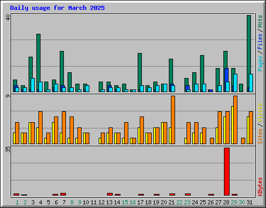266x208 pixels.
Task: Click the cyan Pages bar for day 3
Action: (33, 85)
